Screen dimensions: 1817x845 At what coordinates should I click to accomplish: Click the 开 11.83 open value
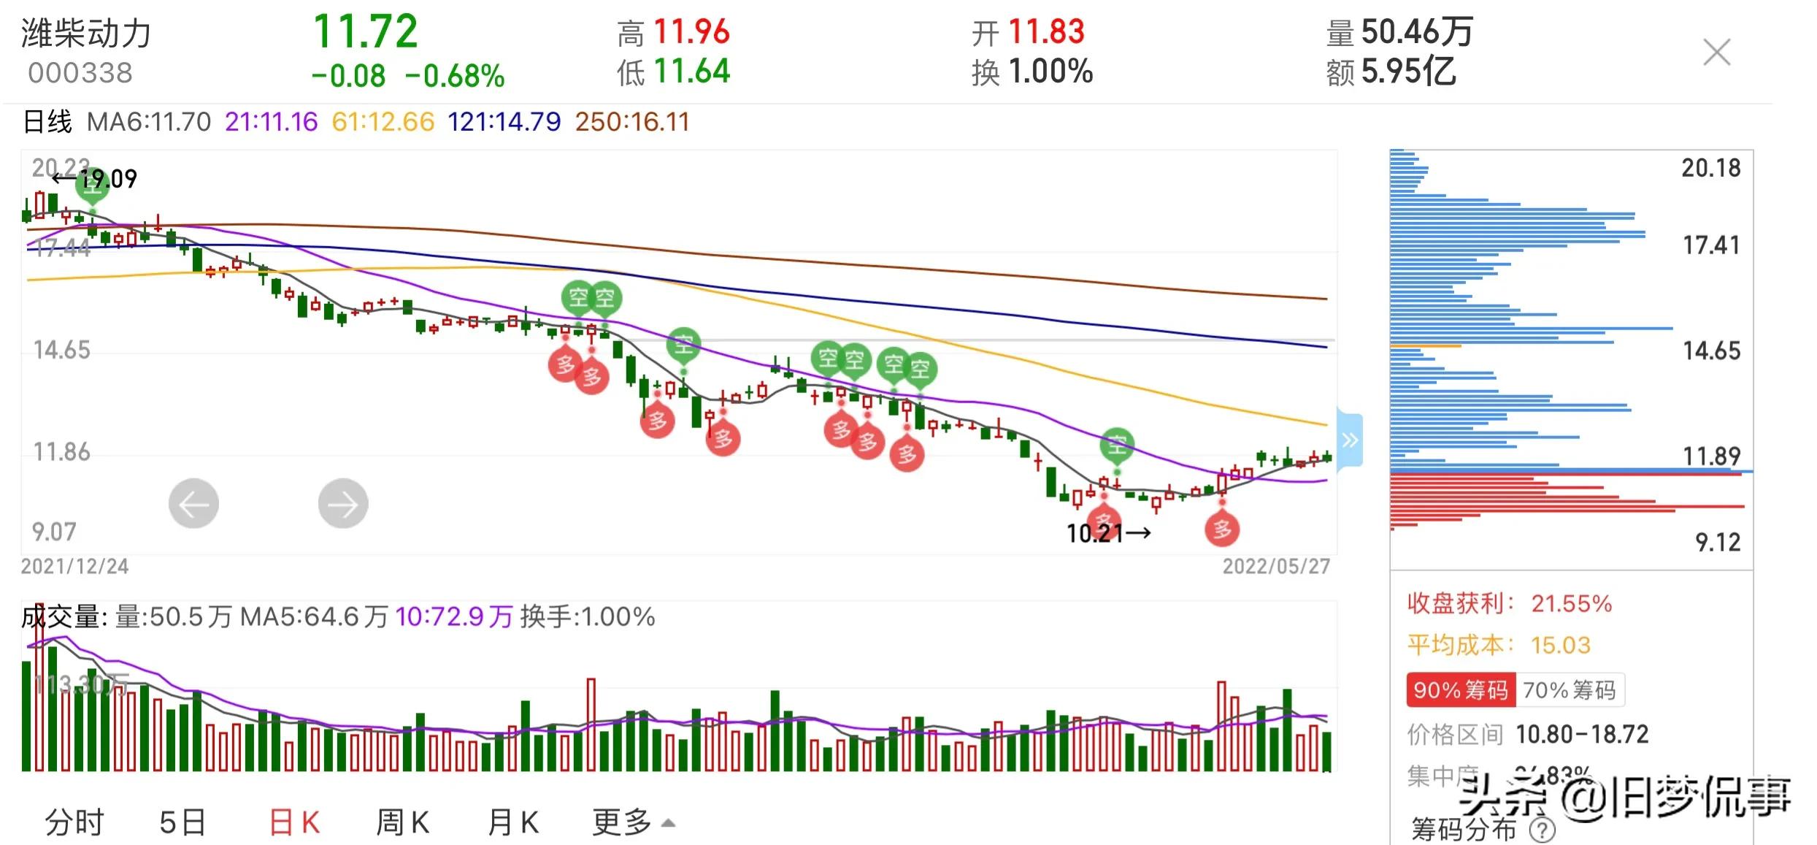pyautogui.click(x=1028, y=32)
